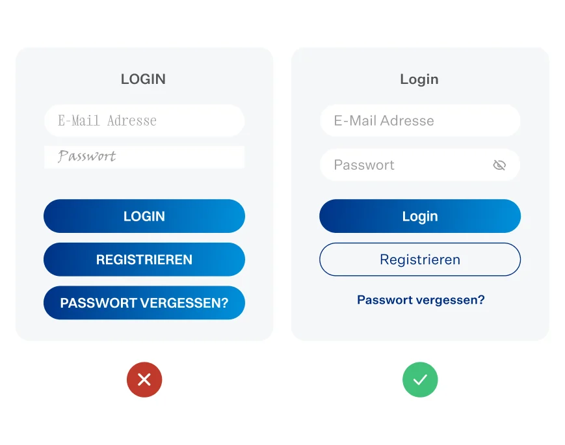This screenshot has width=565, height=445.
Task: Click the E-Mail Adresse field on the right form
Action: [x=420, y=120]
